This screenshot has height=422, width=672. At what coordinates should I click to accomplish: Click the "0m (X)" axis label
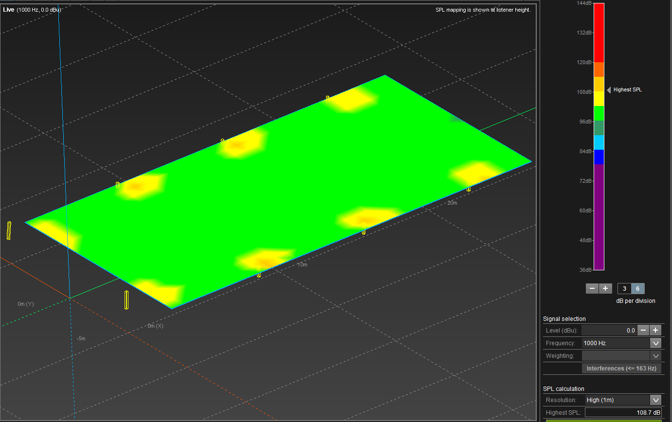(x=156, y=326)
